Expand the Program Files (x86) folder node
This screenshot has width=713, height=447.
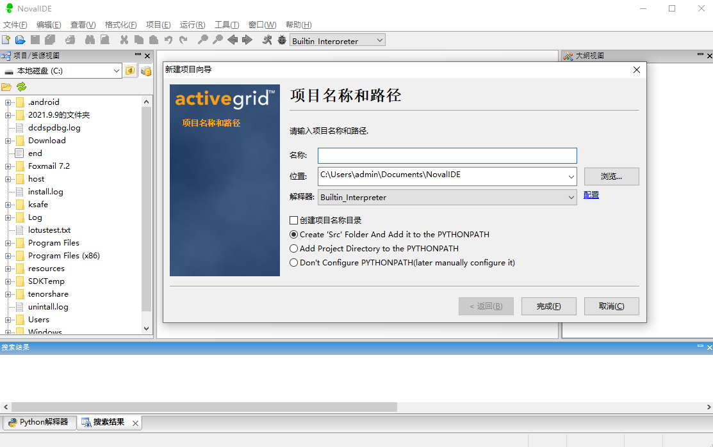point(8,256)
